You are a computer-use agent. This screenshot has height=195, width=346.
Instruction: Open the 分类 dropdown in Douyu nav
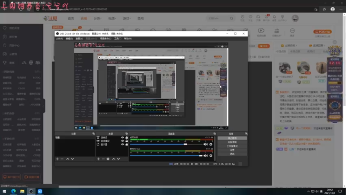click(x=98, y=18)
